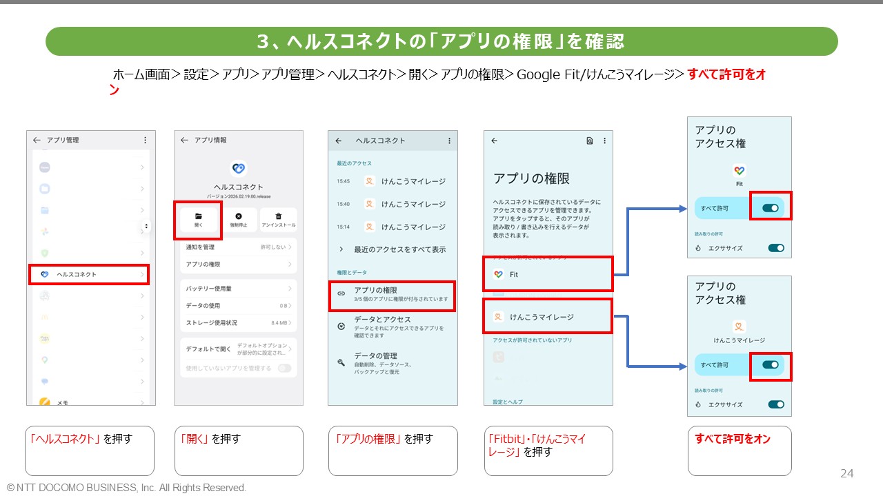Toggle すべて許可 switch for Fit
Viewport: 883px width, 496px height.
tap(770, 207)
